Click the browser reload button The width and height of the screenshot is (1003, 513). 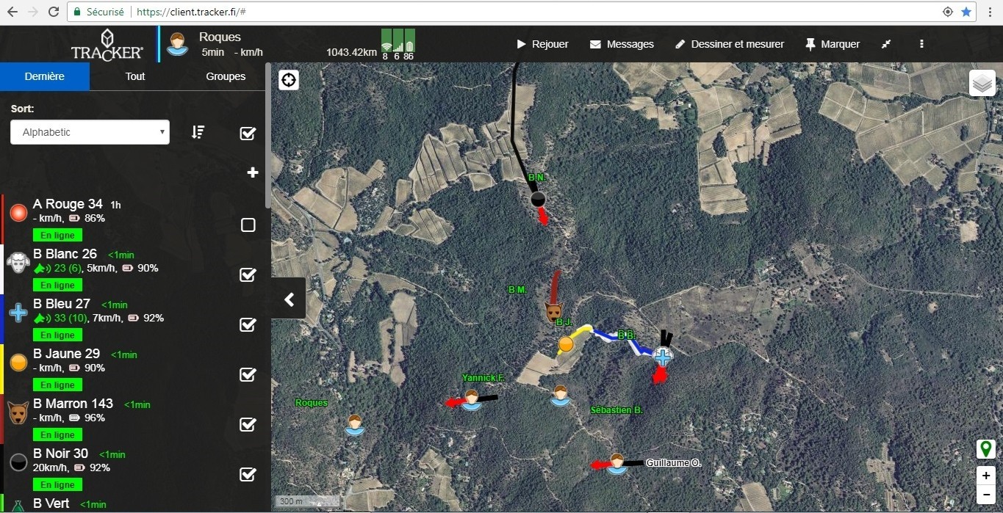click(54, 12)
